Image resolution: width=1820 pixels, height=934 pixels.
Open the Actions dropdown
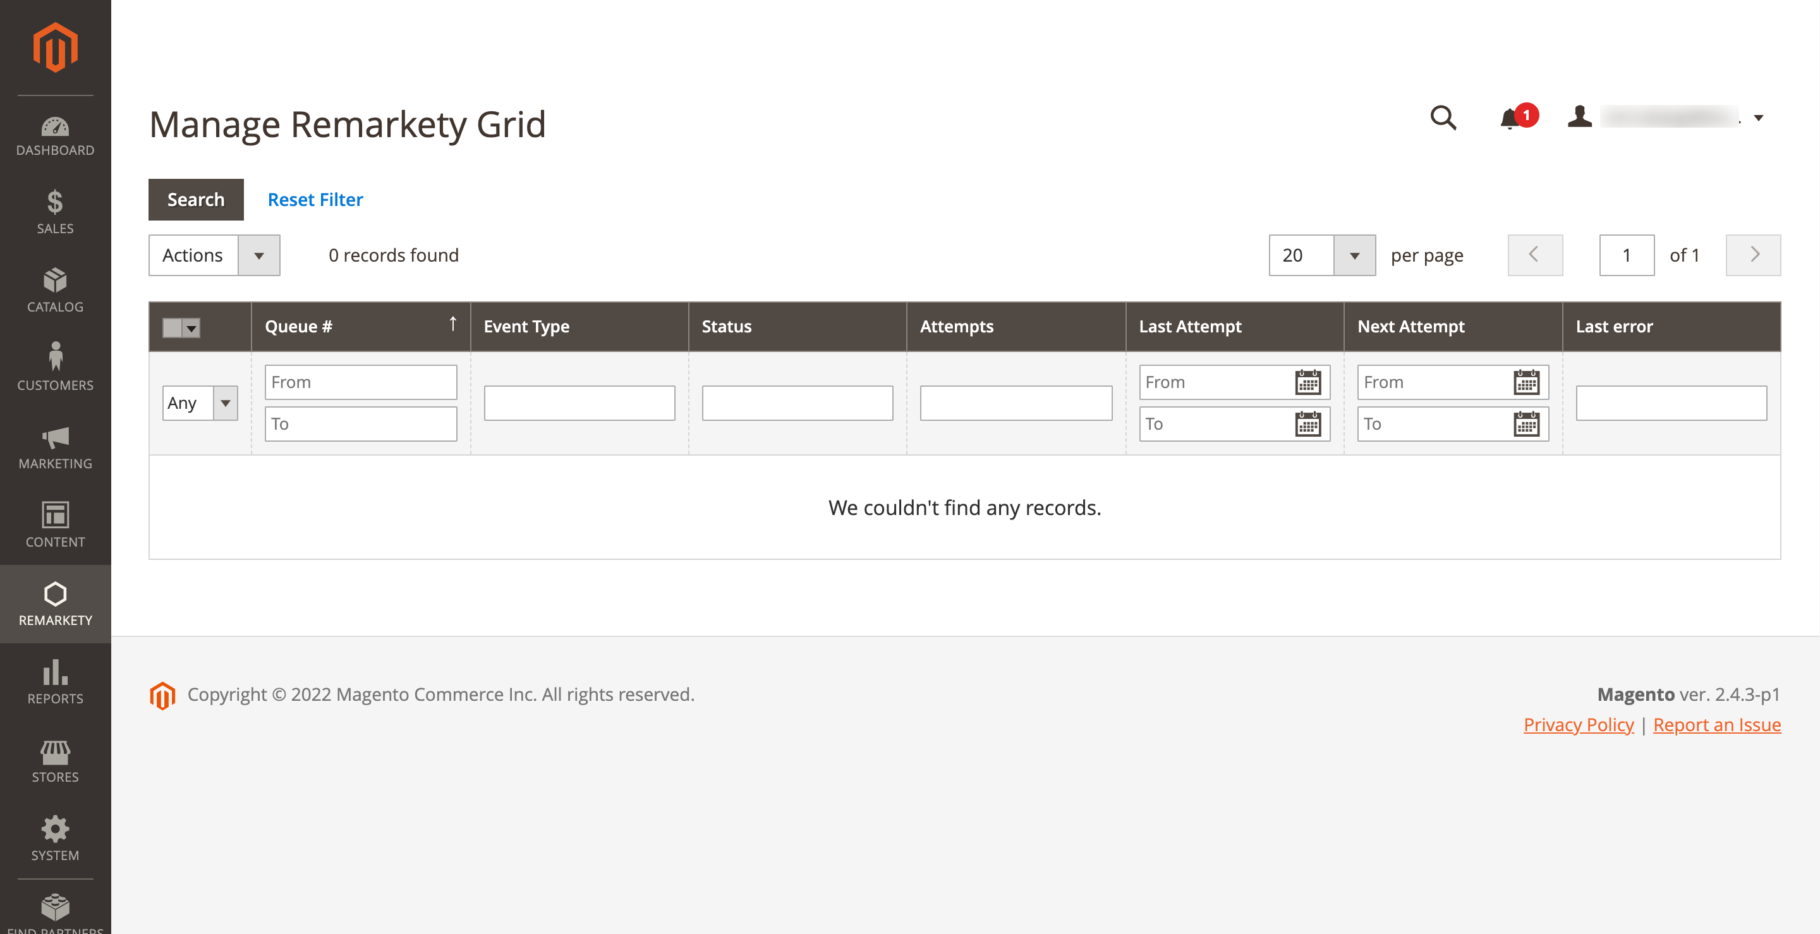tap(214, 255)
